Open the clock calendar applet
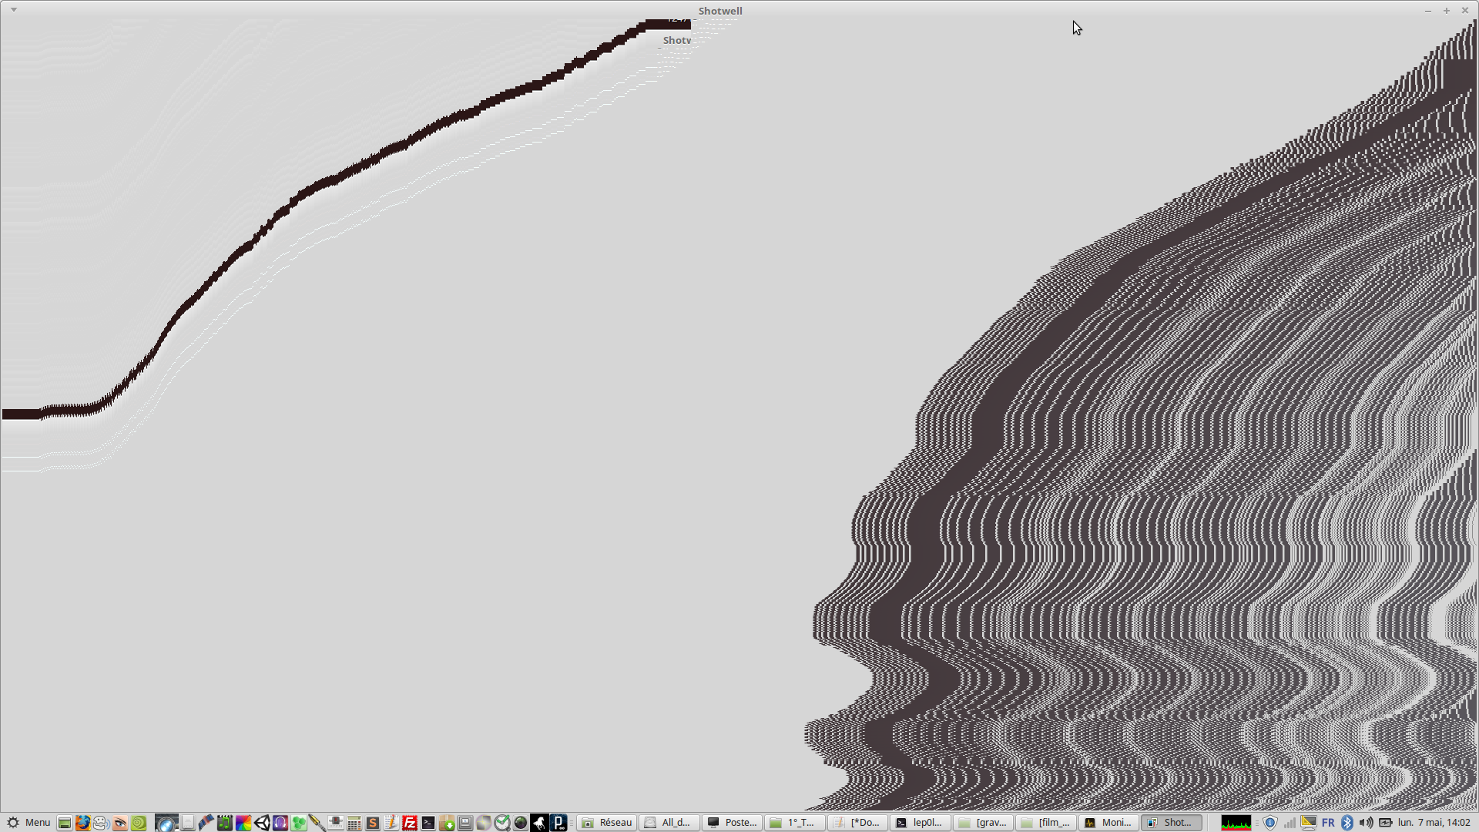 [x=1434, y=823]
